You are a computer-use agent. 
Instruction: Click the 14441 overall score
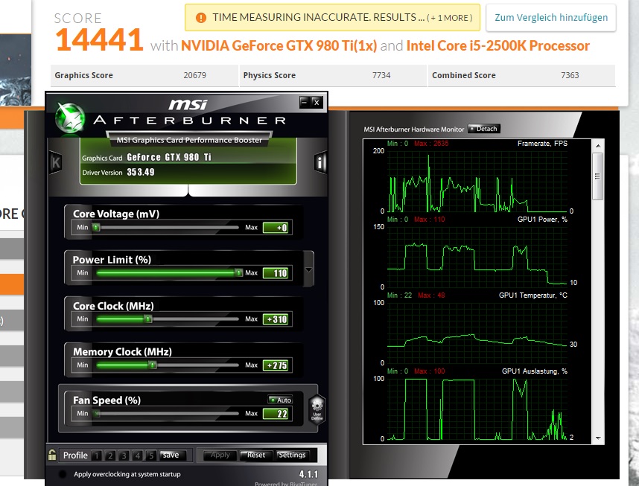(x=99, y=40)
